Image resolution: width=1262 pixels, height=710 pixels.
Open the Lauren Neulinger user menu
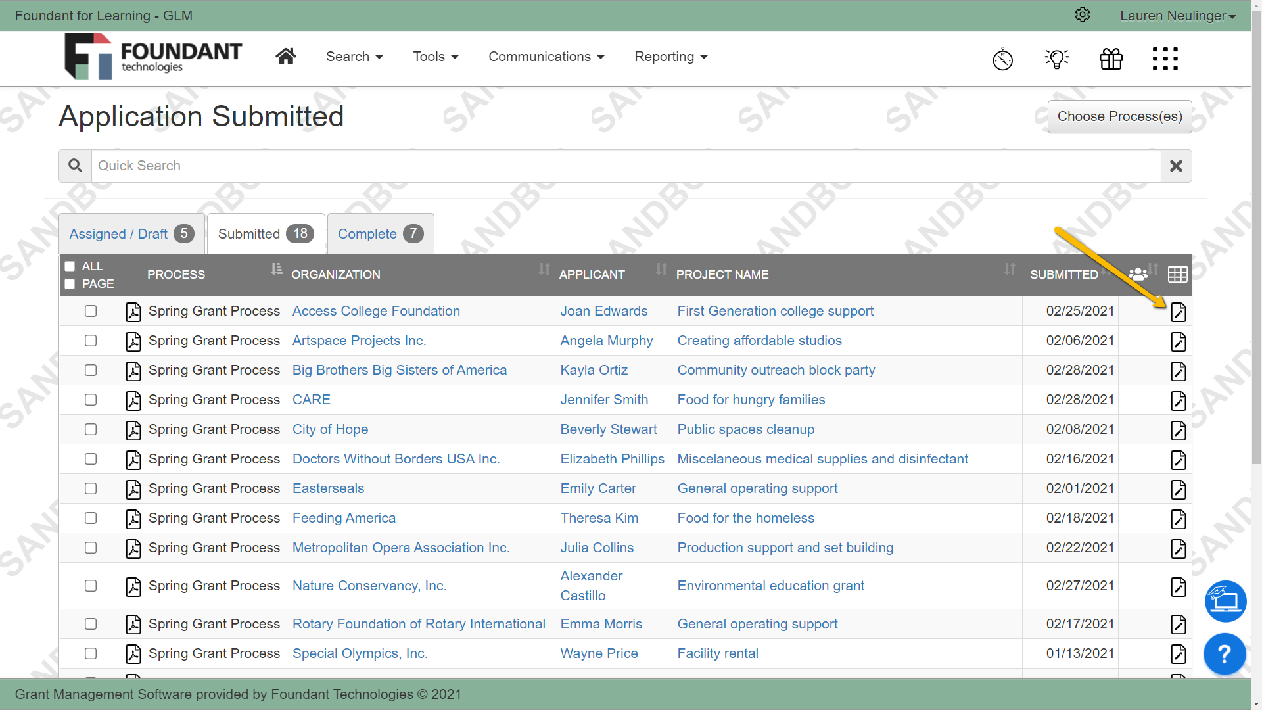point(1177,16)
